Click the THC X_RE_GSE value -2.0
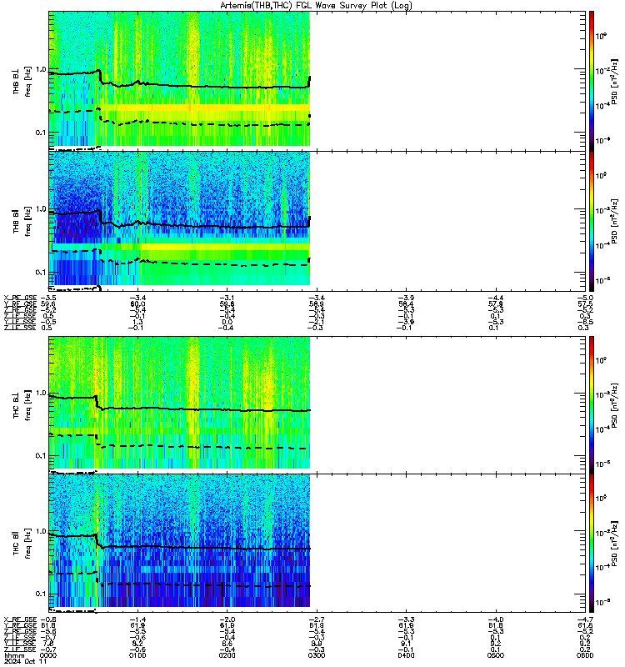Screen dimensions: 625x667 pyautogui.click(x=227, y=619)
